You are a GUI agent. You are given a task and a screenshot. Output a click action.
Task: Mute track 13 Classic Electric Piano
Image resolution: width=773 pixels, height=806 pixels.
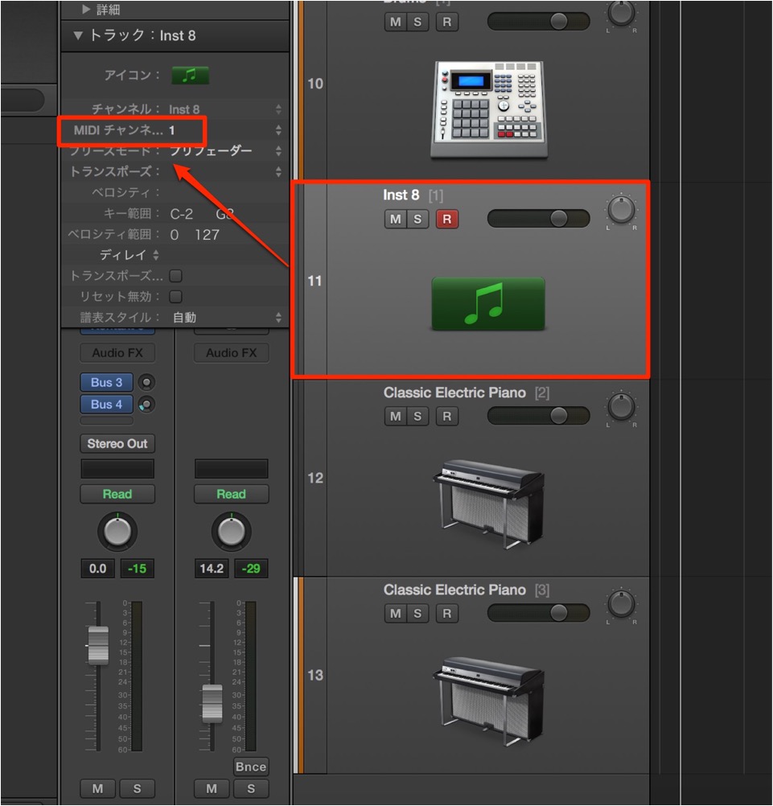click(x=395, y=613)
